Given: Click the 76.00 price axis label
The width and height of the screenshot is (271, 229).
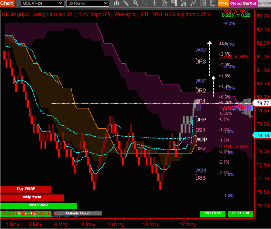Looking at the screenshot, I should point(263,206).
